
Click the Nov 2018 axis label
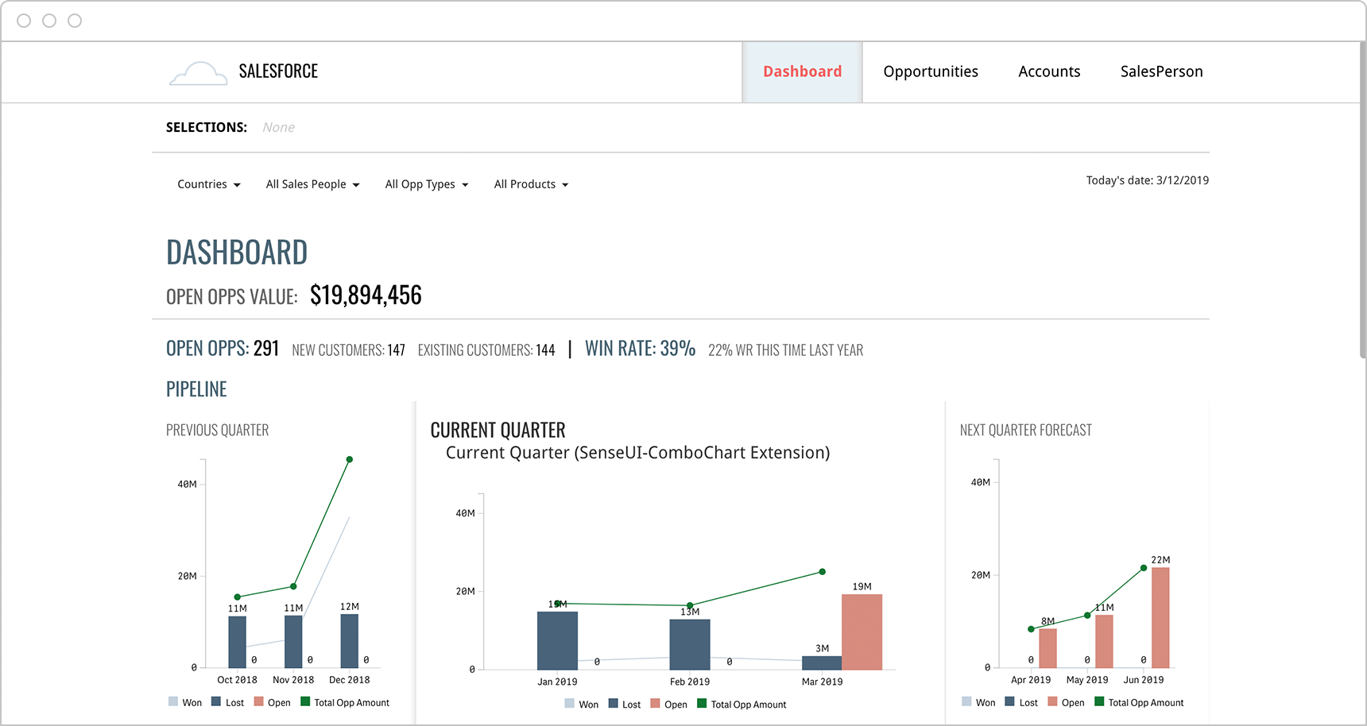(x=293, y=680)
